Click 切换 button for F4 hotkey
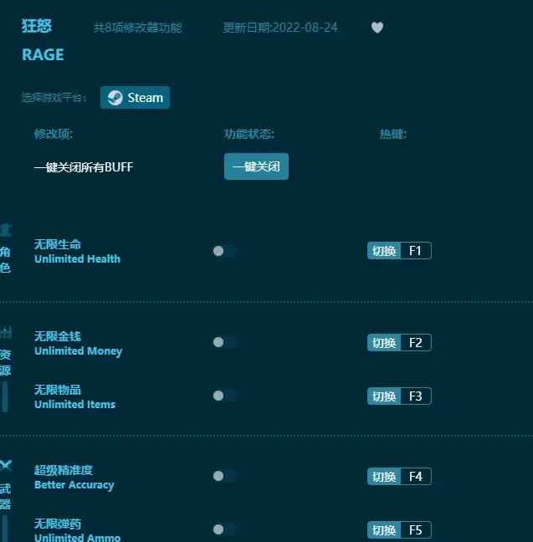The image size is (533, 542). [384, 476]
